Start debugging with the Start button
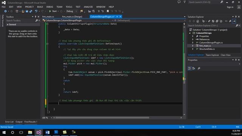This screenshot has width=242, height=136. pyautogui.click(x=53, y=11)
